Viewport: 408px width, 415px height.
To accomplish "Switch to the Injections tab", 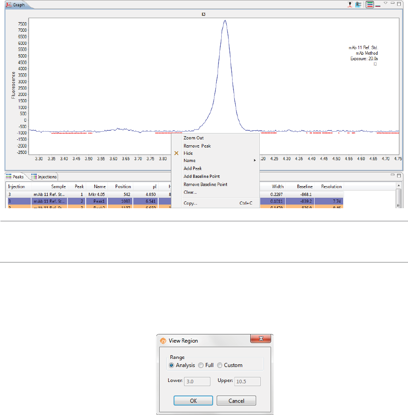I will pos(44,177).
